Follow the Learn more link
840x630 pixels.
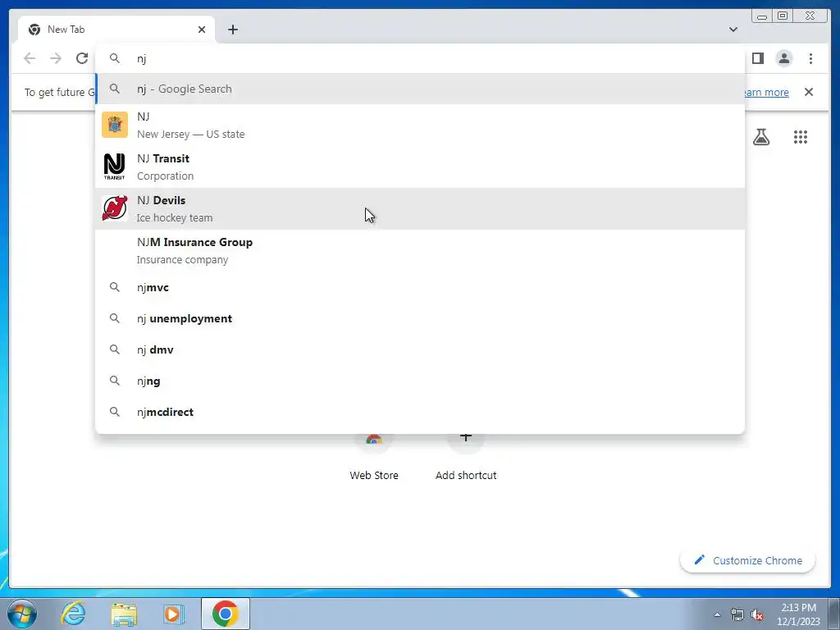[x=766, y=92]
